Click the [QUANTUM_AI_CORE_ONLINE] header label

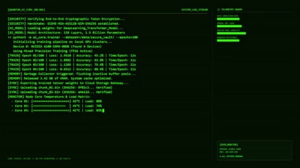pos(26,10)
